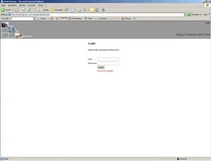Screen dimensions: 211x161
Task: Click the Links toolbar label
Action: point(205,14)
